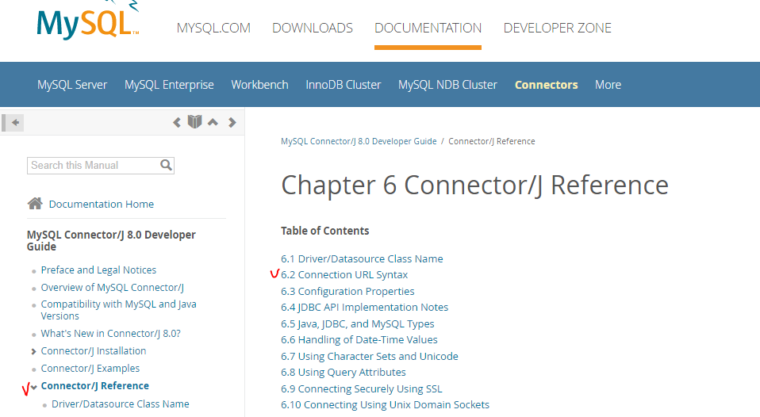
Task: Open the DEVELOPER ZONE top menu
Action: click(558, 28)
